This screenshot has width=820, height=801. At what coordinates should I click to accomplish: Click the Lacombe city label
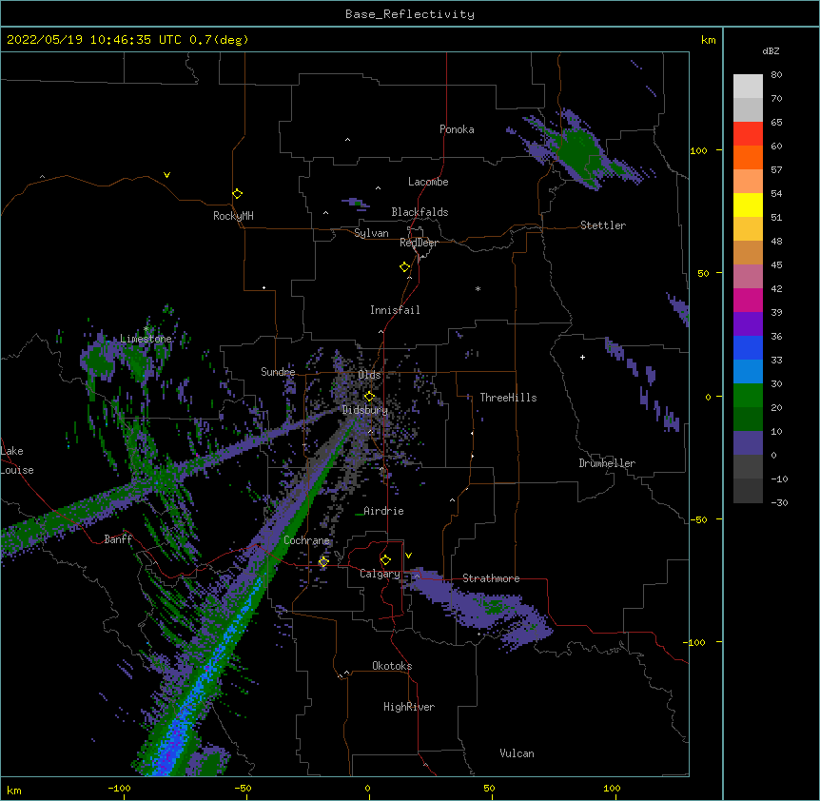[428, 182]
